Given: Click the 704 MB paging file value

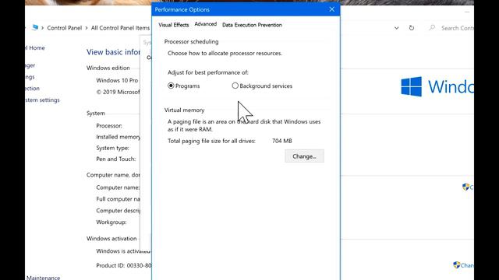Looking at the screenshot, I should pos(282,141).
